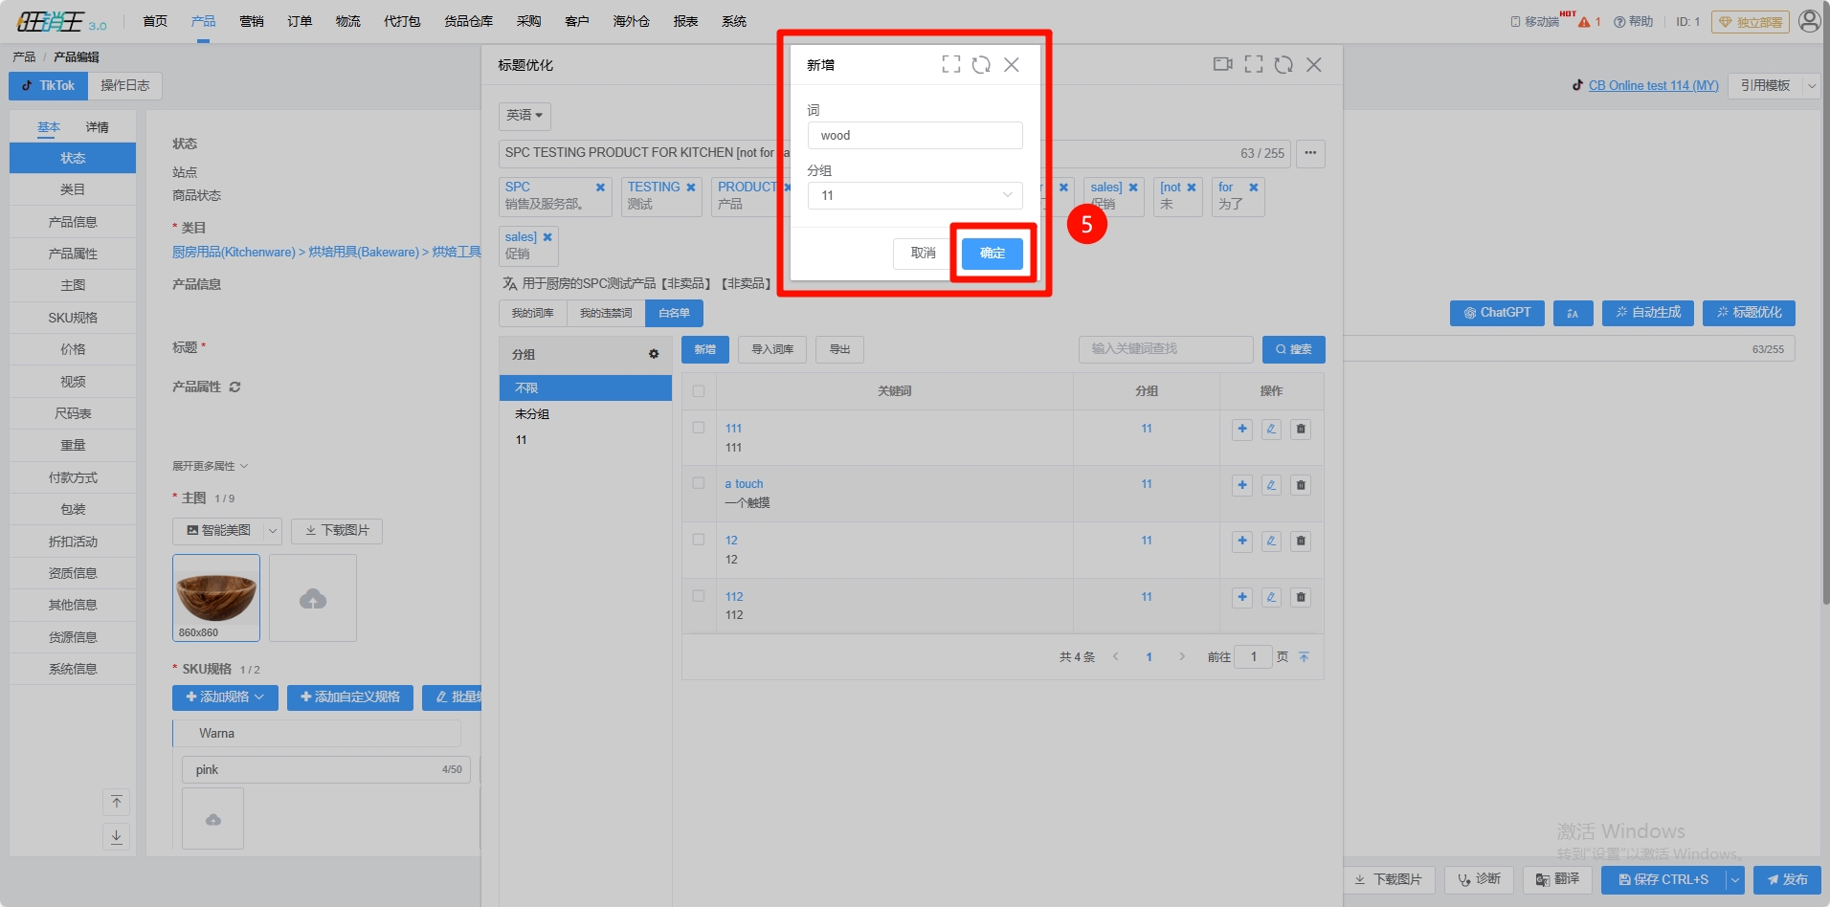Click edit pencil icon for 'a touch' keyword
The width and height of the screenshot is (1830, 907).
[1271, 485]
